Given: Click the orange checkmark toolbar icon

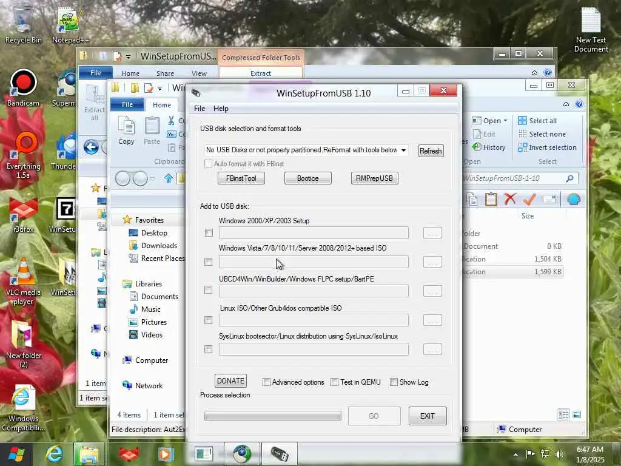Looking at the screenshot, I should 529,199.
